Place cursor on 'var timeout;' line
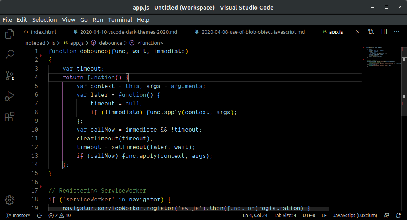 83,69
